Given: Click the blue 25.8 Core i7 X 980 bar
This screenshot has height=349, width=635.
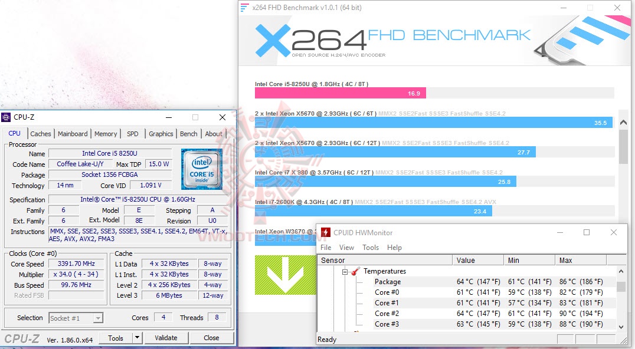Looking at the screenshot, I should tap(385, 182).
